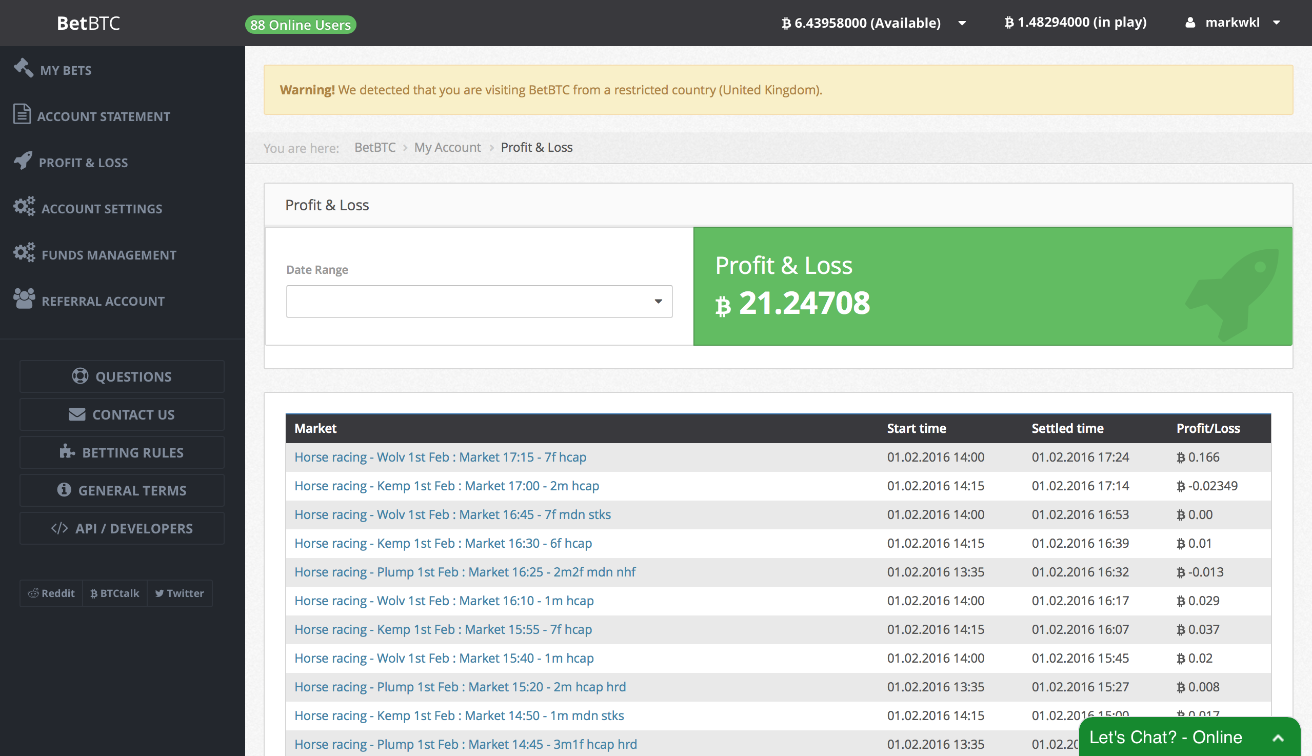The height and width of the screenshot is (756, 1312).
Task: Click the Betting Rules puzzle icon
Action: (x=67, y=451)
